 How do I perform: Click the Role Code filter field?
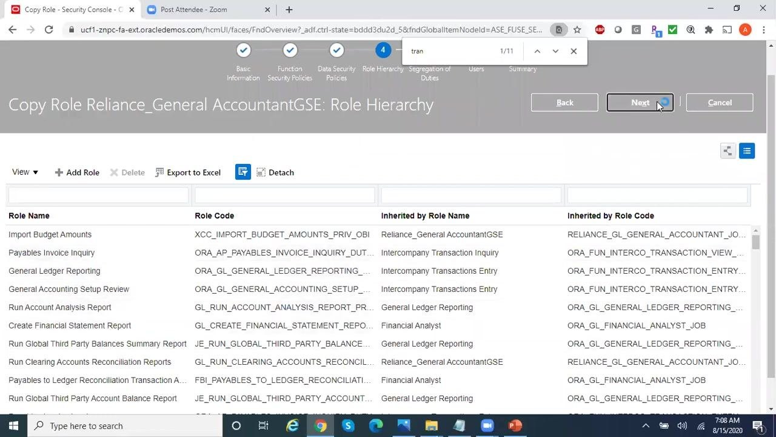point(284,195)
